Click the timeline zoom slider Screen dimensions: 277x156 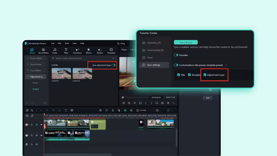pos(147,110)
